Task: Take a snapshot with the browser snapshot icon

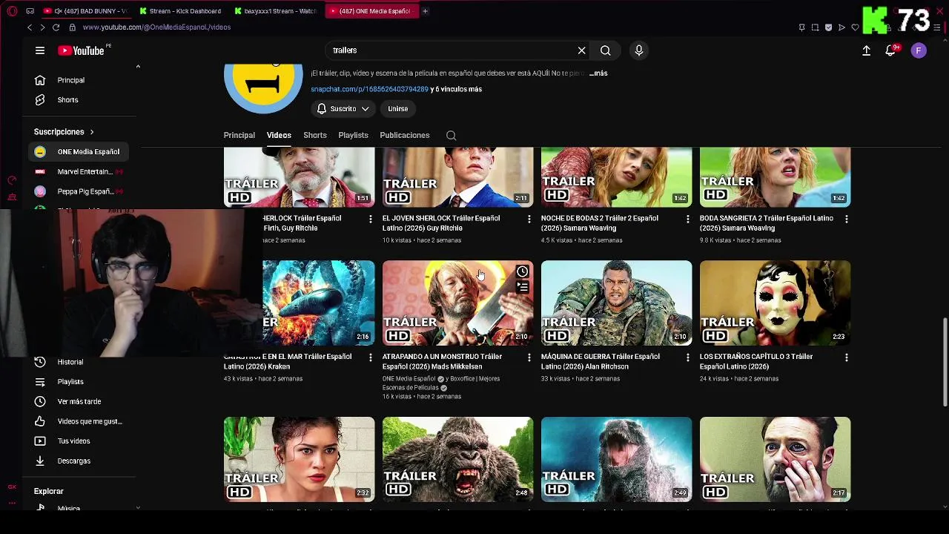Action: tap(815, 27)
